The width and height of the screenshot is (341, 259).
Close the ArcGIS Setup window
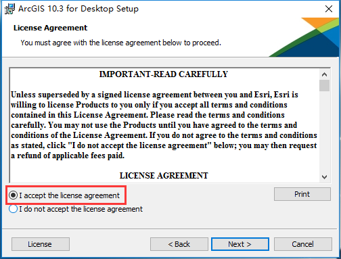click(x=329, y=9)
